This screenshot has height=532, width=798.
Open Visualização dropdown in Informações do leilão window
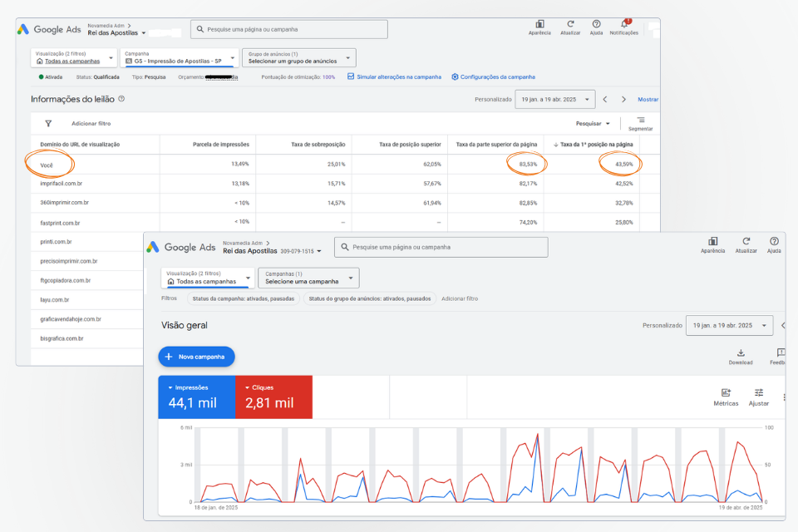[74, 57]
